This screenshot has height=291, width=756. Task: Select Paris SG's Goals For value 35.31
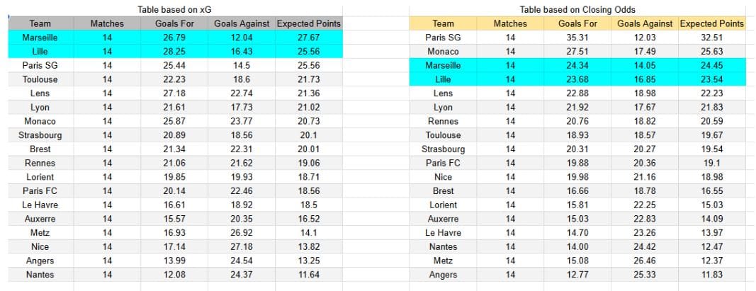(577, 38)
